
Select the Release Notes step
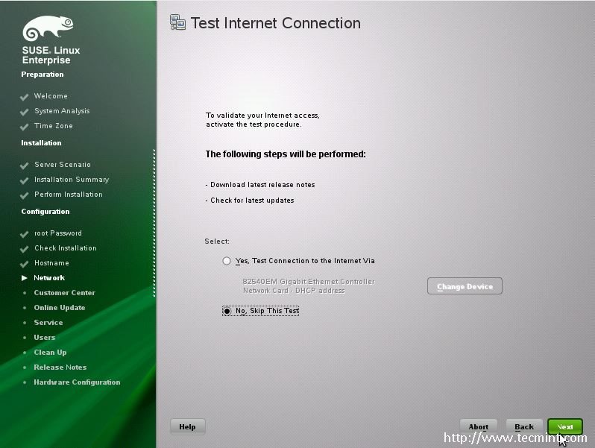point(60,367)
